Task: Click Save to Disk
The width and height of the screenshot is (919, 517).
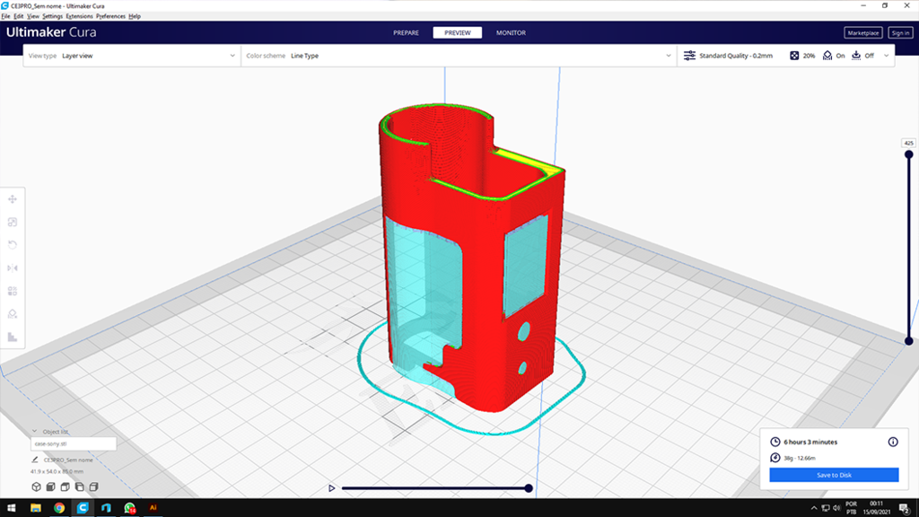Action: coord(834,475)
